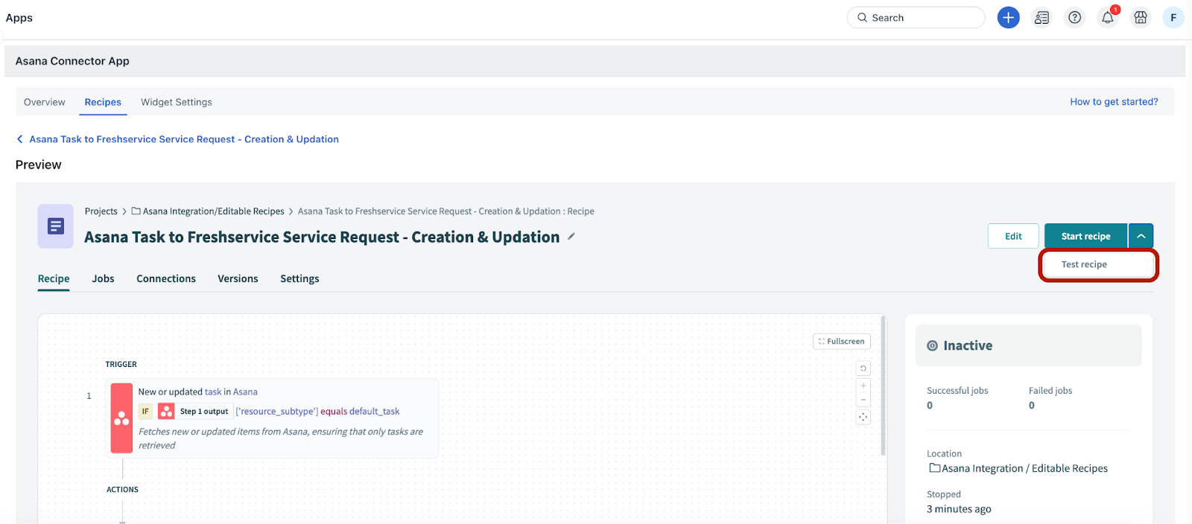Click the Asana link in trigger step

245,392
